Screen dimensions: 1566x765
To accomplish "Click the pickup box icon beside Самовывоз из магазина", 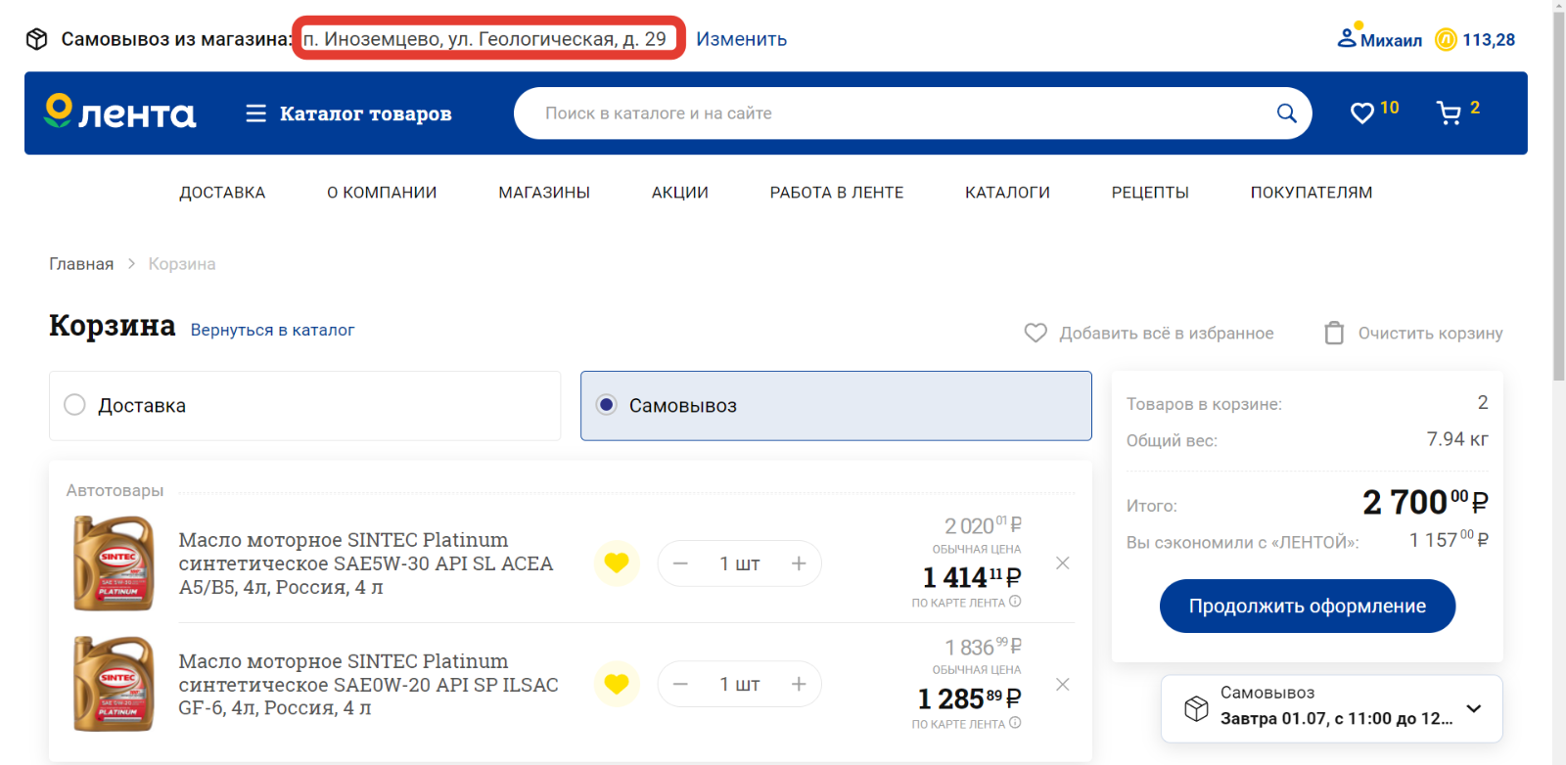I will [x=36, y=39].
